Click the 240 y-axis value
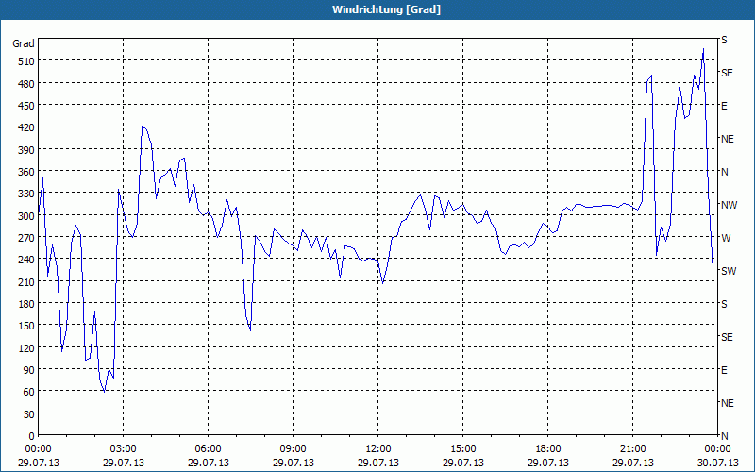This screenshot has height=472, width=755. pos(26,260)
